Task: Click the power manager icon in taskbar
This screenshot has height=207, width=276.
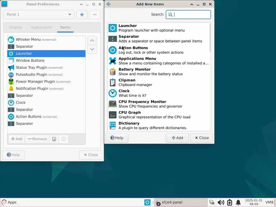Action: point(230,202)
